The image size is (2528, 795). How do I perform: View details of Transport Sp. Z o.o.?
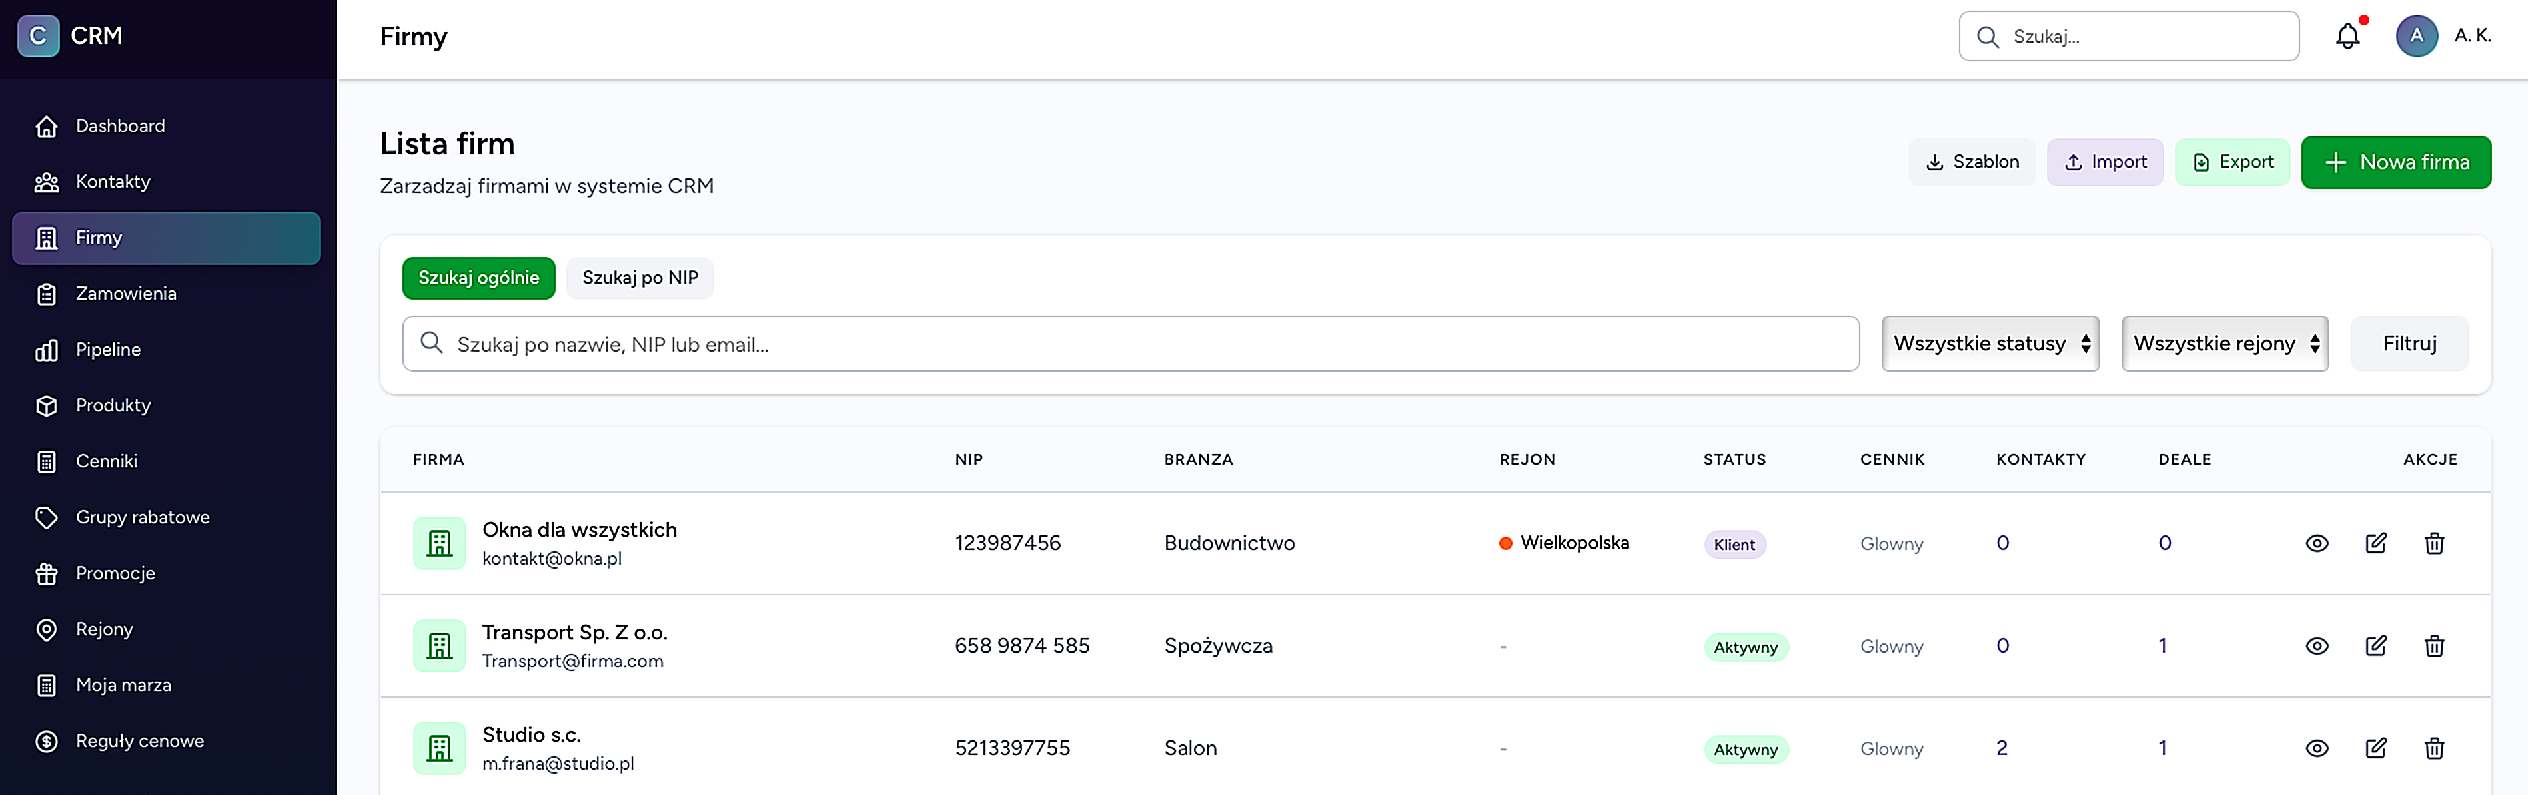pyautogui.click(x=2317, y=646)
